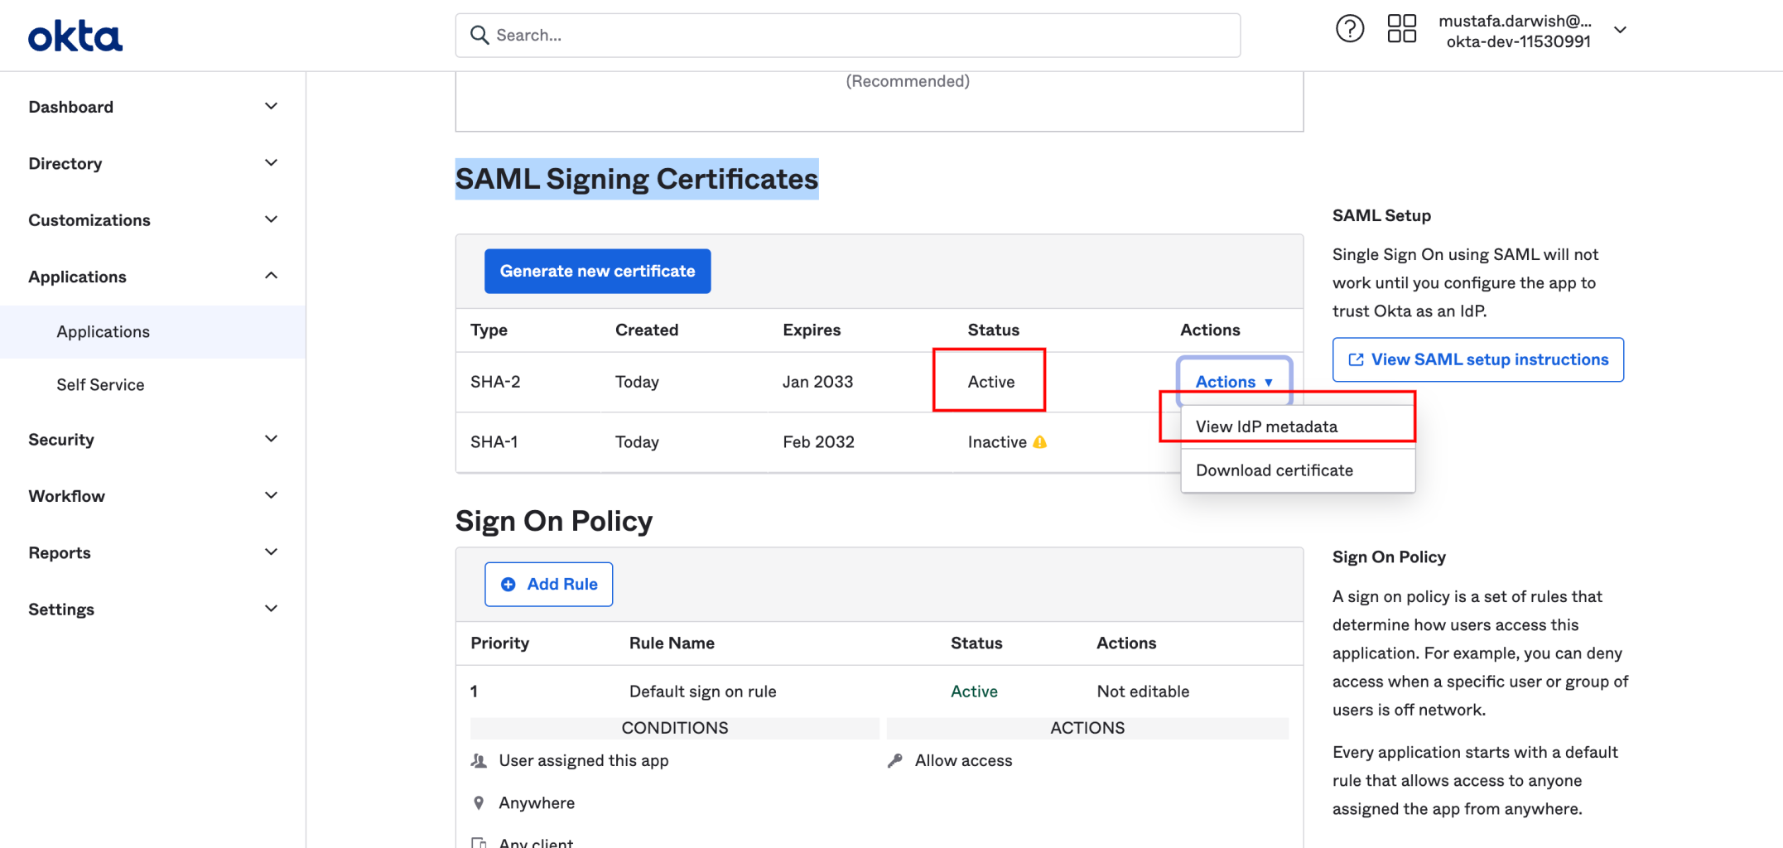Image resolution: width=1783 pixels, height=848 pixels.
Task: Click the user icon beside User assigned this app
Action: coord(479,760)
